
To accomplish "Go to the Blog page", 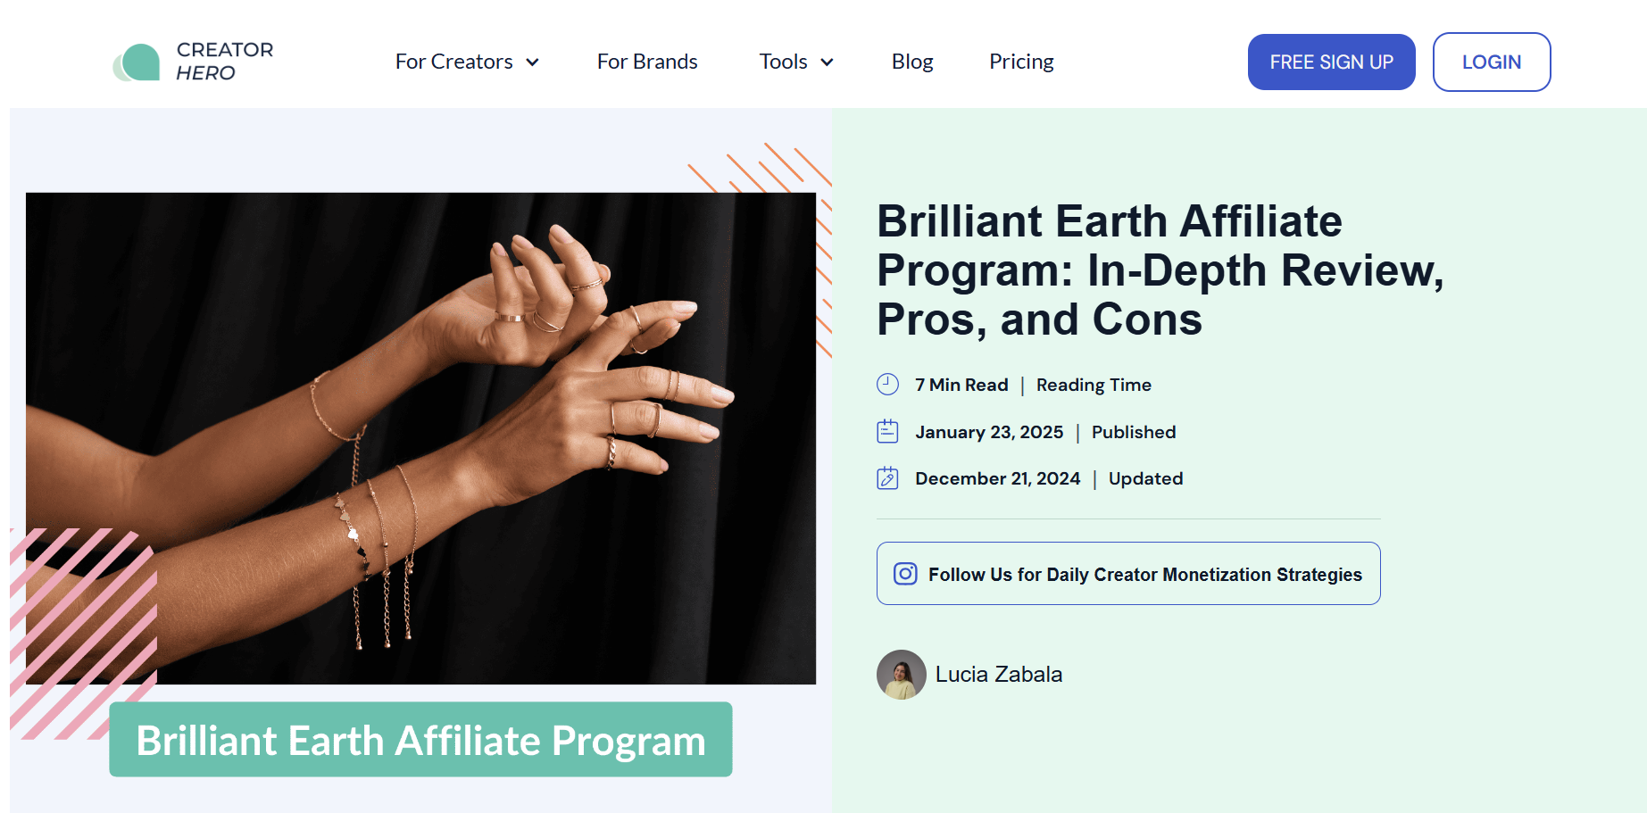I will [x=912, y=62].
